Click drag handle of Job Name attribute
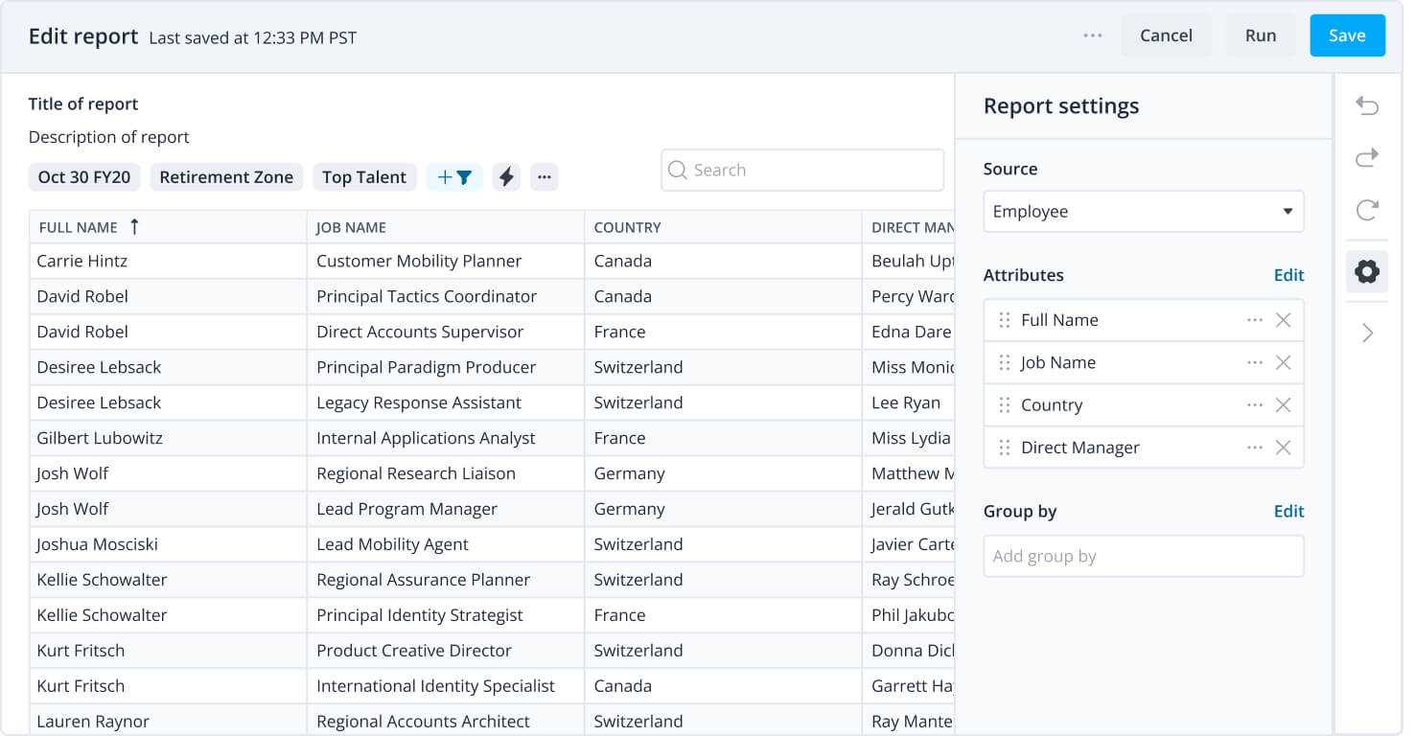This screenshot has width=1415, height=736. [1005, 362]
